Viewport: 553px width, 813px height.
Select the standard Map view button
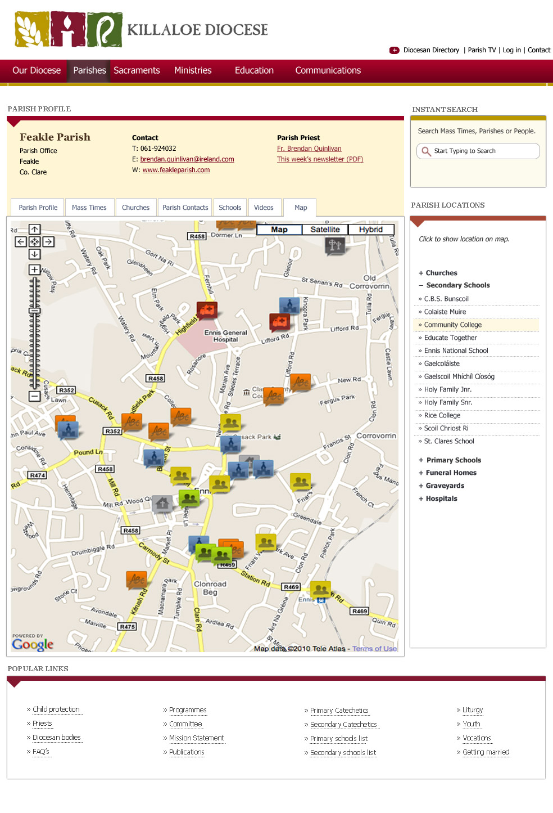coord(279,230)
